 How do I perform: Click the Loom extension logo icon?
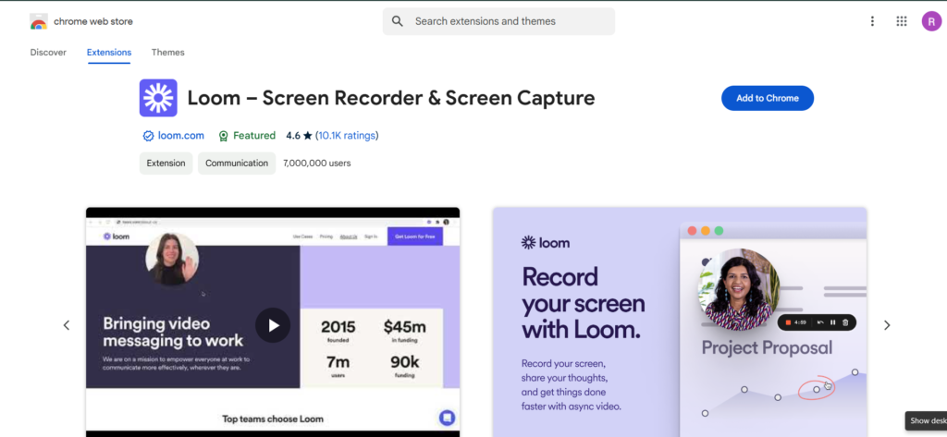pyautogui.click(x=158, y=98)
